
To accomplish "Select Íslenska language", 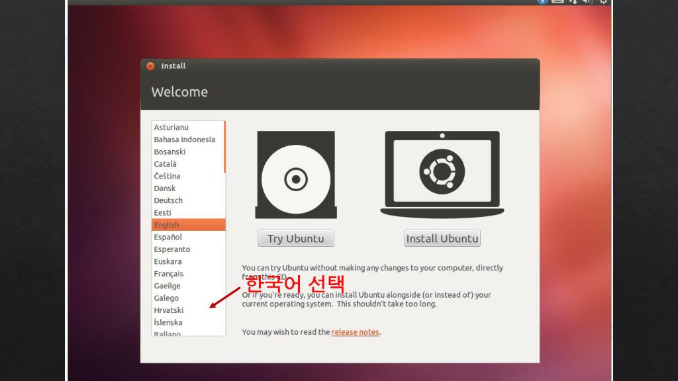I will point(187,322).
